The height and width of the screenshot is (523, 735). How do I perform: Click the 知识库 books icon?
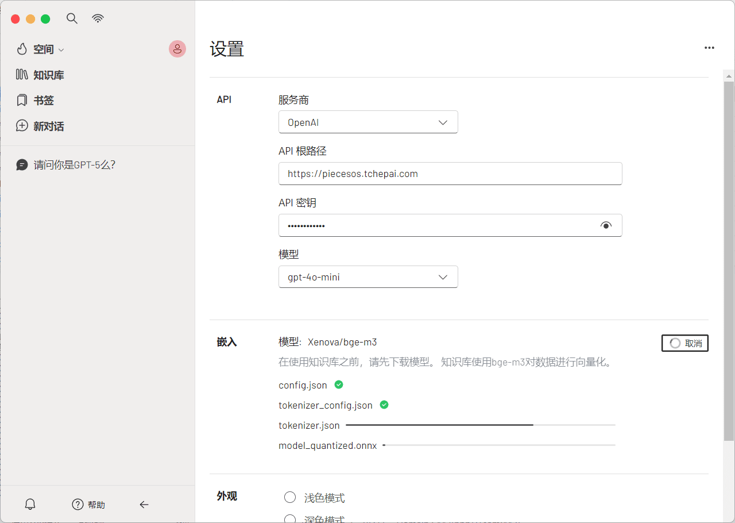[x=22, y=75]
